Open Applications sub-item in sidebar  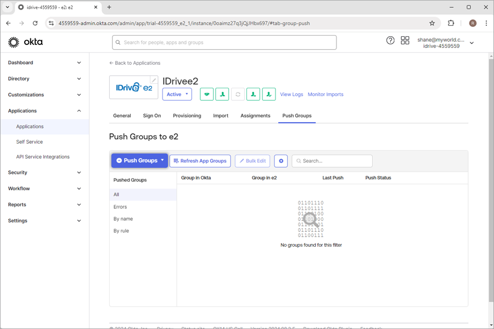45,127
